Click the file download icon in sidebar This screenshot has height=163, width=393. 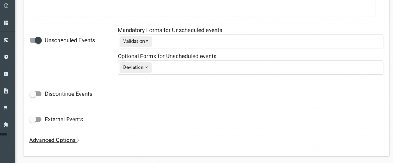click(6, 91)
